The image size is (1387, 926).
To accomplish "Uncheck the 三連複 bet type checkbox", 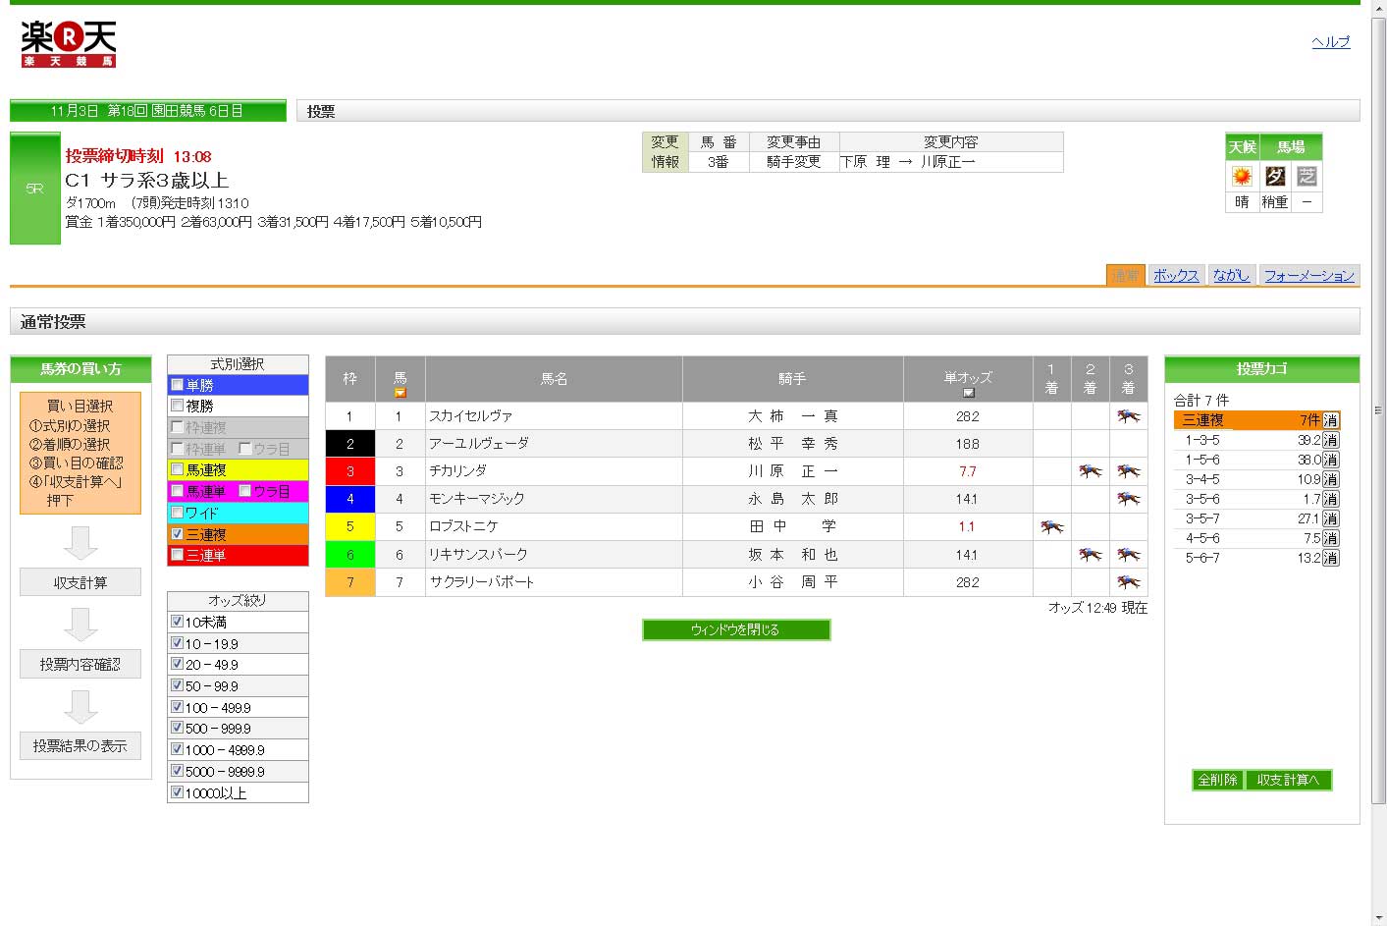I will tap(178, 534).
